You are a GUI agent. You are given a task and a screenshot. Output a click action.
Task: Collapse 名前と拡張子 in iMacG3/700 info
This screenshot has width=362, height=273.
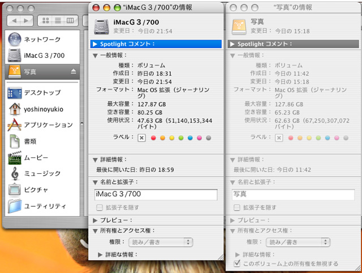click(x=95, y=182)
